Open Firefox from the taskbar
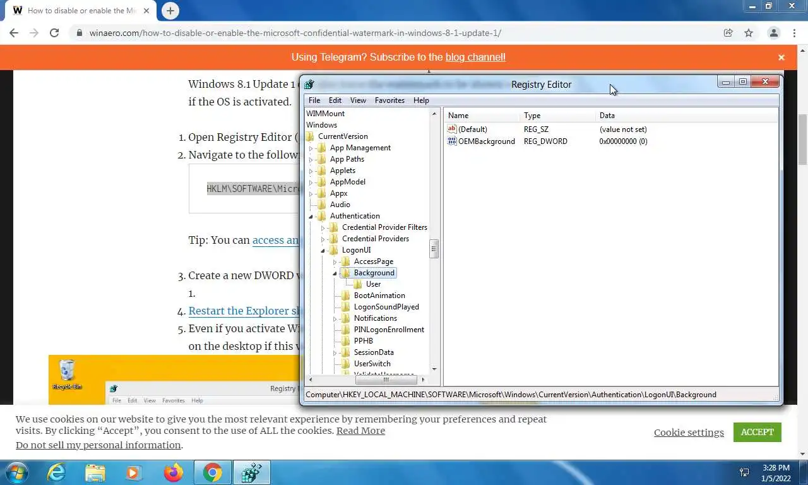Viewport: 808px width, 485px height. tap(173, 472)
